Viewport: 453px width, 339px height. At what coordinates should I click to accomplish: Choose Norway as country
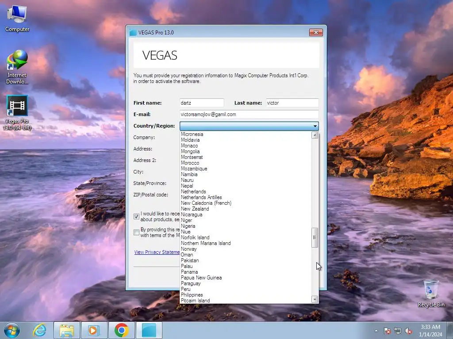pyautogui.click(x=246, y=249)
